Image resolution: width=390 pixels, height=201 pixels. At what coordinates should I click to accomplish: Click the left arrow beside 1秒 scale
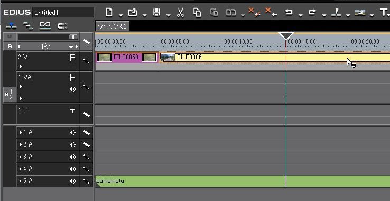[19, 47]
